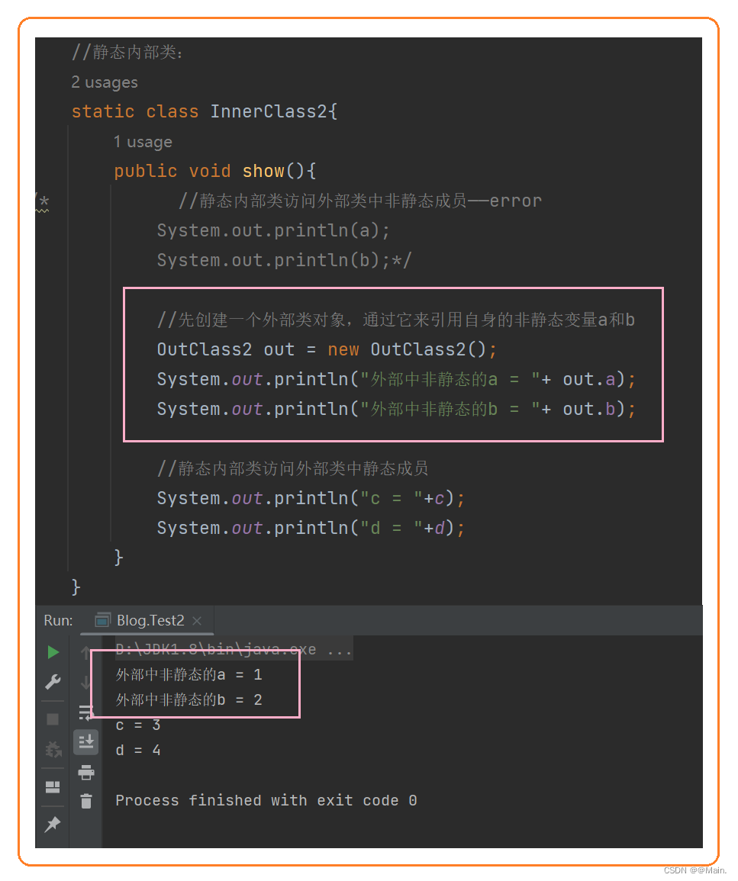The width and height of the screenshot is (738, 881).
Task: Click the println "d = "+d line
Action: click(311, 528)
